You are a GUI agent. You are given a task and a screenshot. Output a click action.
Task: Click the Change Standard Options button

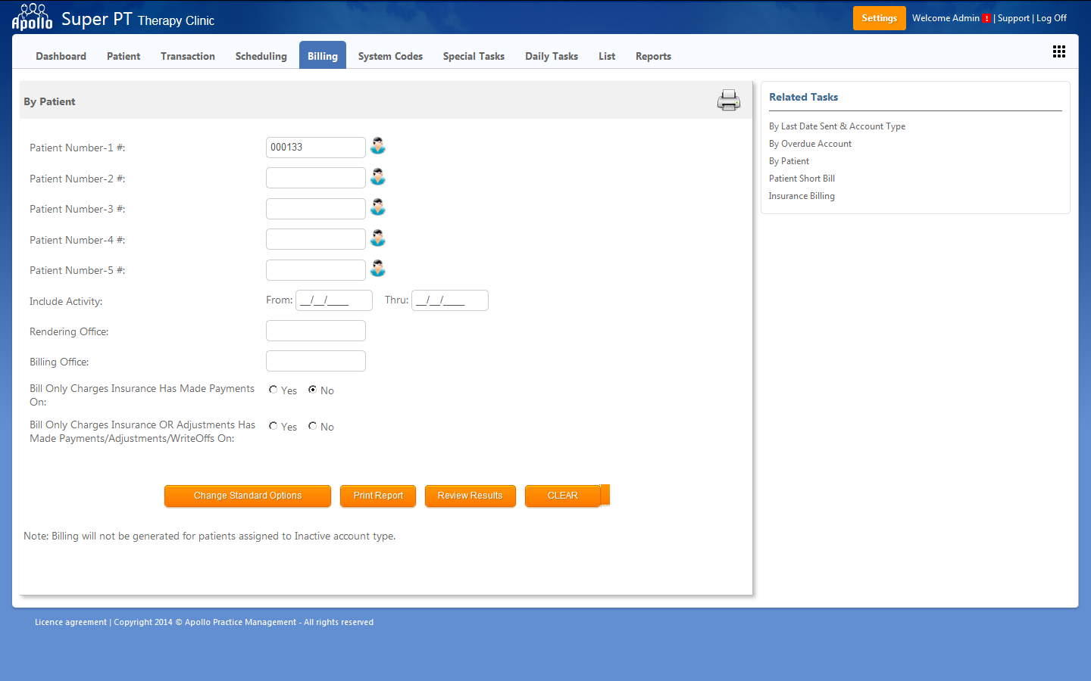pyautogui.click(x=248, y=496)
